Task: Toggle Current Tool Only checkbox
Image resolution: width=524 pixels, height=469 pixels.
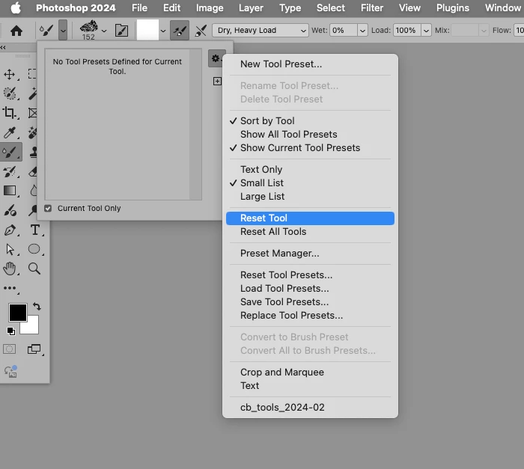Action: tap(48, 209)
